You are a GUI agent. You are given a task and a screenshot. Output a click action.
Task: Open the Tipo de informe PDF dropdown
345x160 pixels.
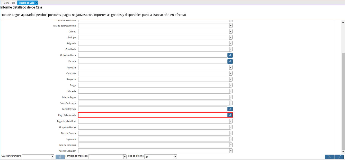pyautogui.click(x=175, y=157)
